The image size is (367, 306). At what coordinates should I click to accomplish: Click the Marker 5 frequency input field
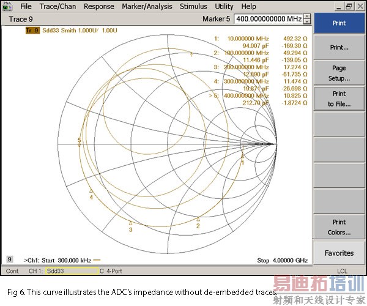pos(269,19)
